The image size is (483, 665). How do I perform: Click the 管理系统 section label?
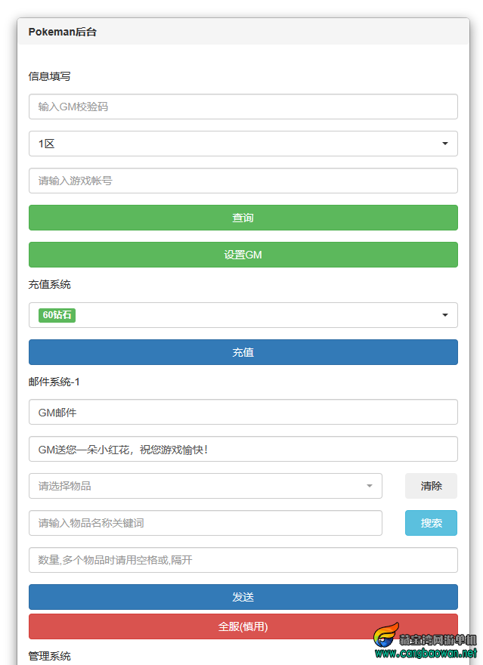click(x=49, y=656)
